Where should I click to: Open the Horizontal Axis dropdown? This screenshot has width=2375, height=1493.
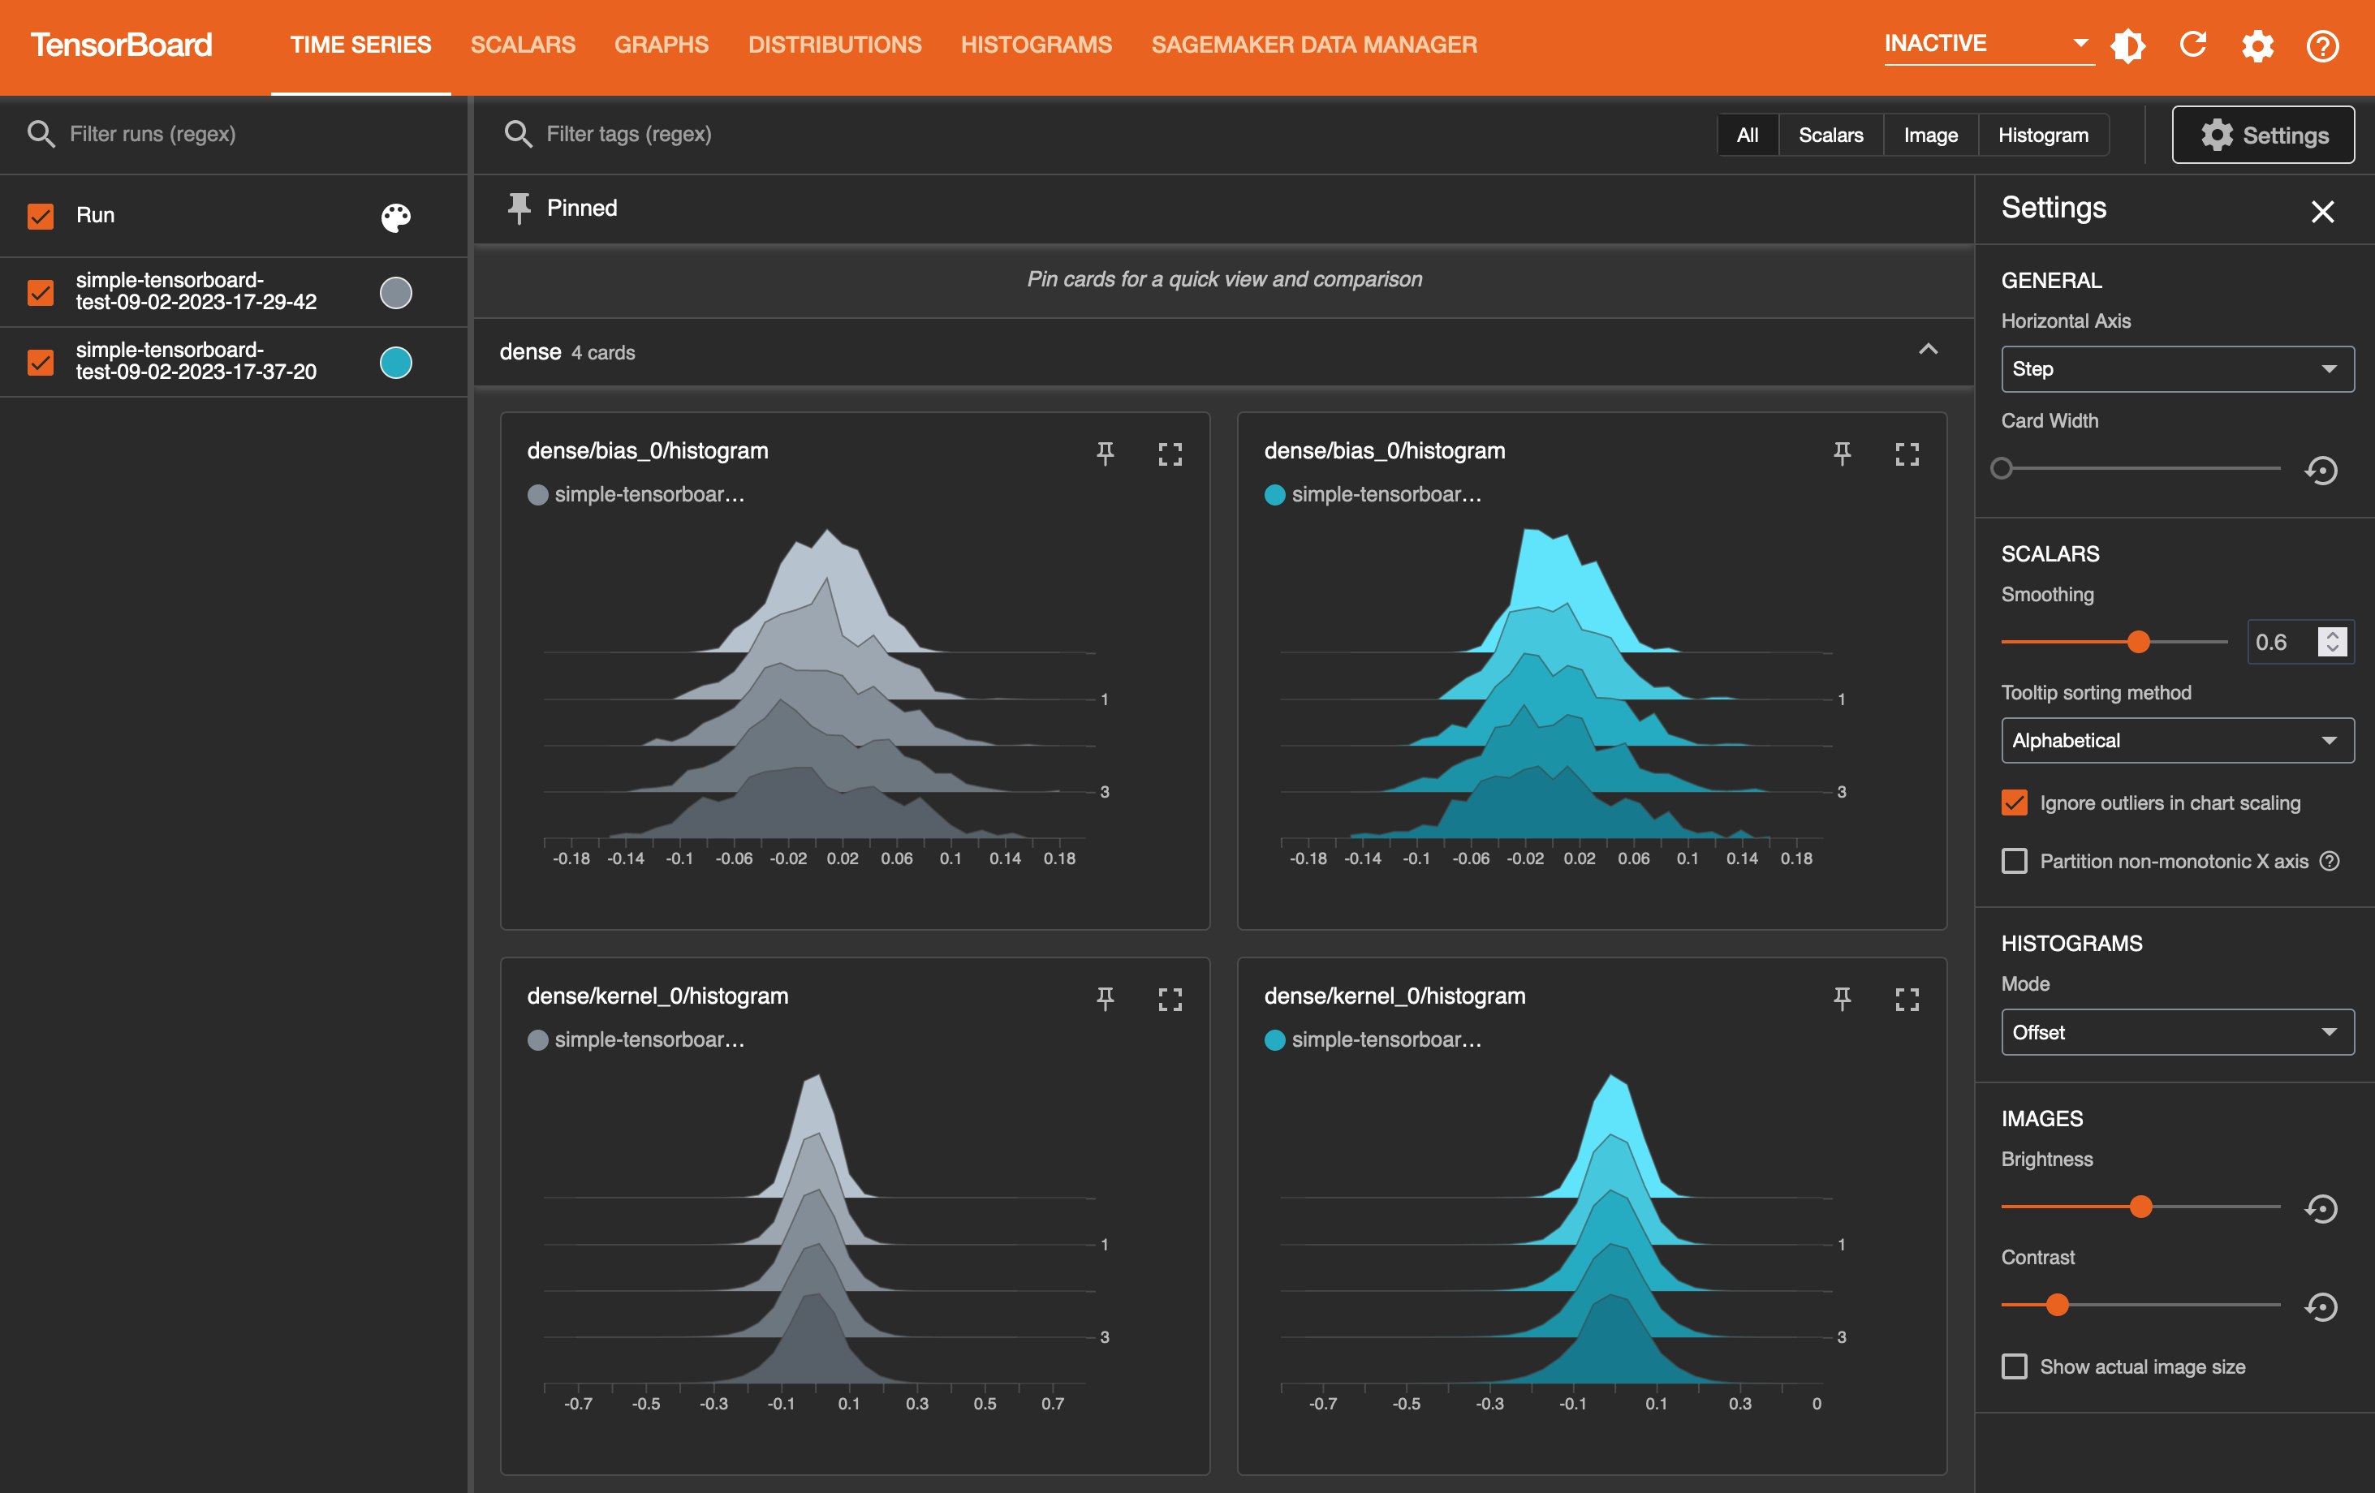coord(2174,368)
